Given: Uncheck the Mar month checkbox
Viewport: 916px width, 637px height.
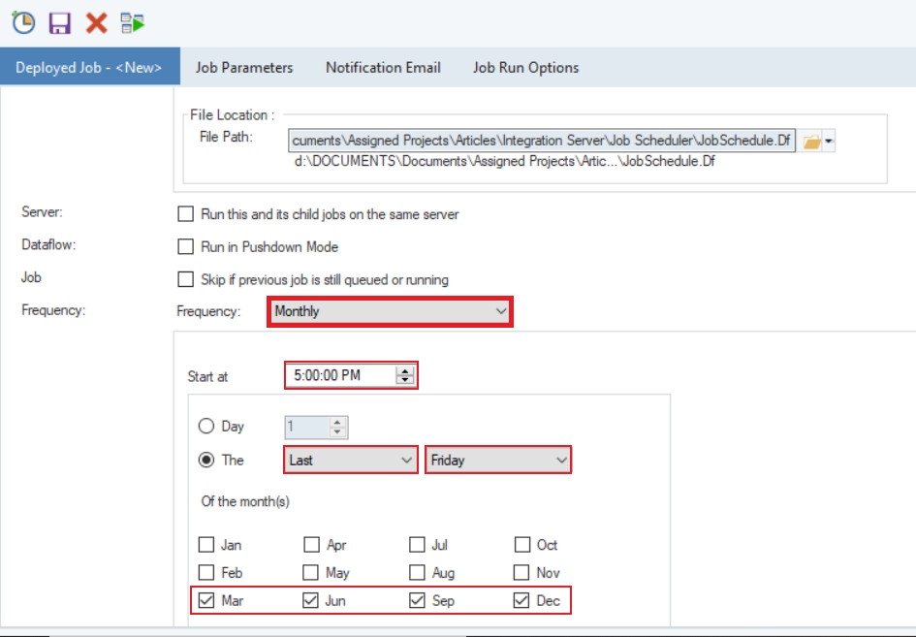Looking at the screenshot, I should tap(206, 601).
